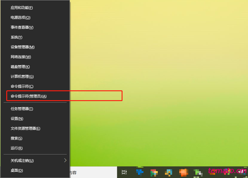Screen dimensions: 248x178
Task: Open 应用和功能(F) from the menu
Action: pos(35,8)
